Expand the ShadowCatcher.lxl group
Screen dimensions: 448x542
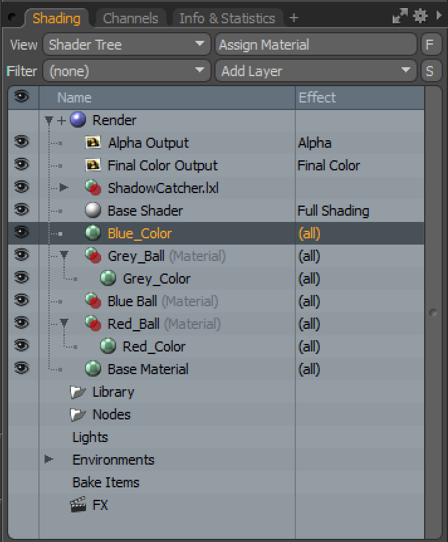(x=63, y=188)
